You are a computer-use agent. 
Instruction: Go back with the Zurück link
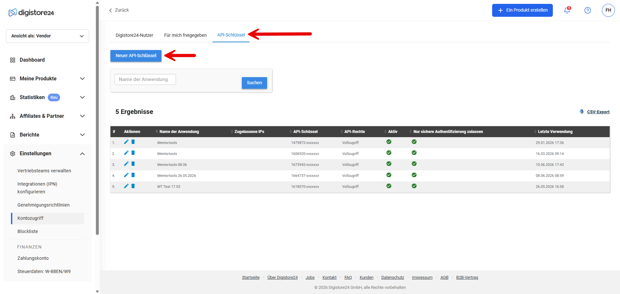tap(122, 10)
